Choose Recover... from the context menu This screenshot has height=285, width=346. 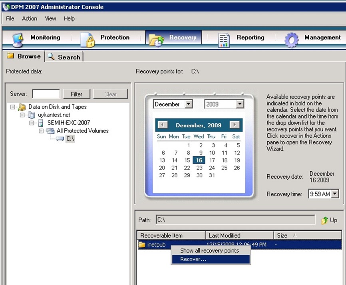pos(193,259)
